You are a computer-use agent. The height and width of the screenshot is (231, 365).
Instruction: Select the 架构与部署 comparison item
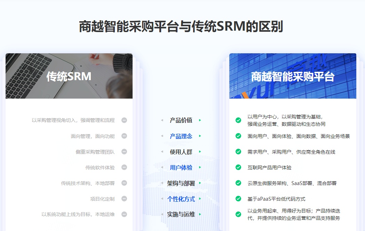point(181,184)
